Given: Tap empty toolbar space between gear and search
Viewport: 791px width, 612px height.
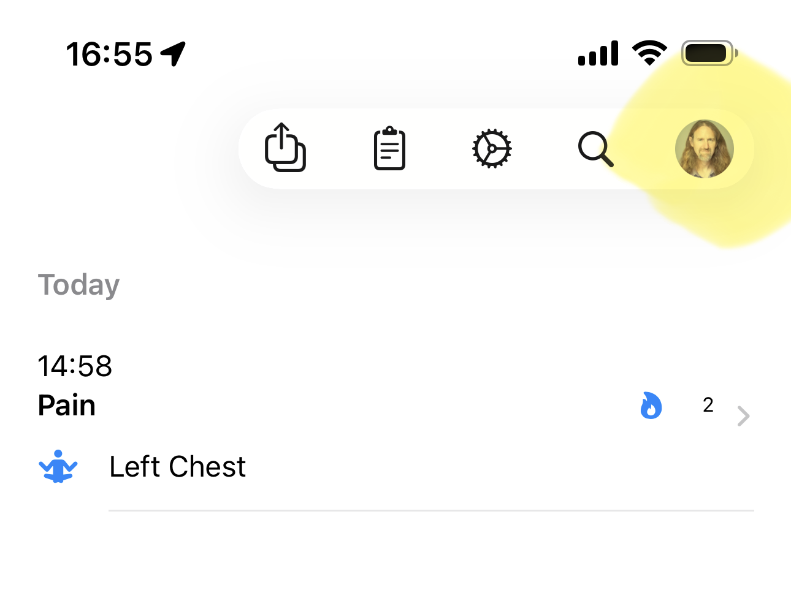Looking at the screenshot, I should click(545, 149).
